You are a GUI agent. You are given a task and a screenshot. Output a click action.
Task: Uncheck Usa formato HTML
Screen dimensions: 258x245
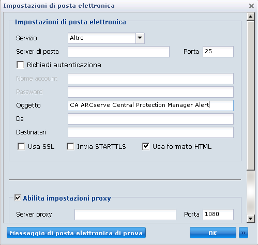(x=146, y=147)
